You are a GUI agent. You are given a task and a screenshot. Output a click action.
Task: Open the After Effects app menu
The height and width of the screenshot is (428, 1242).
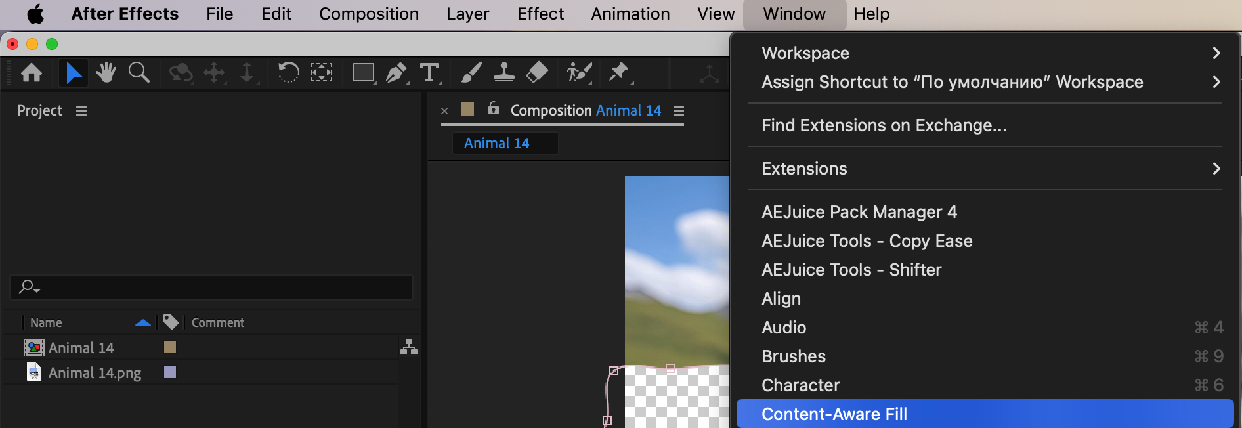pos(125,14)
